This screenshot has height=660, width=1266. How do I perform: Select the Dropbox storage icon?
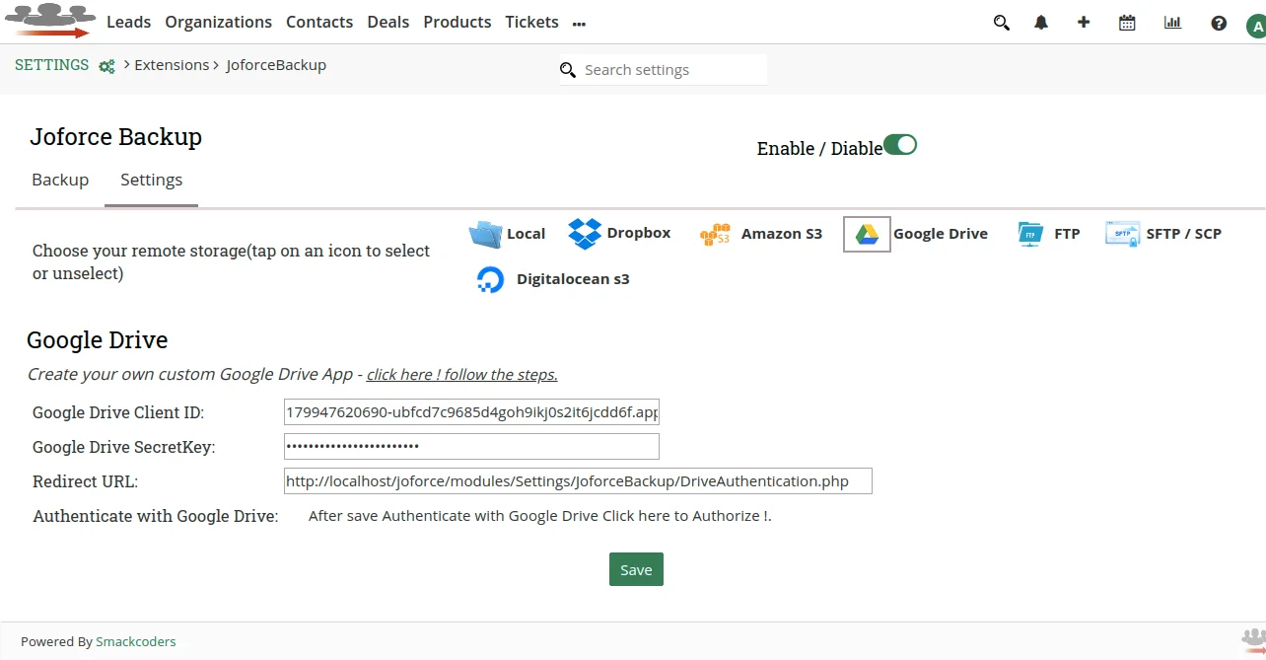point(585,234)
